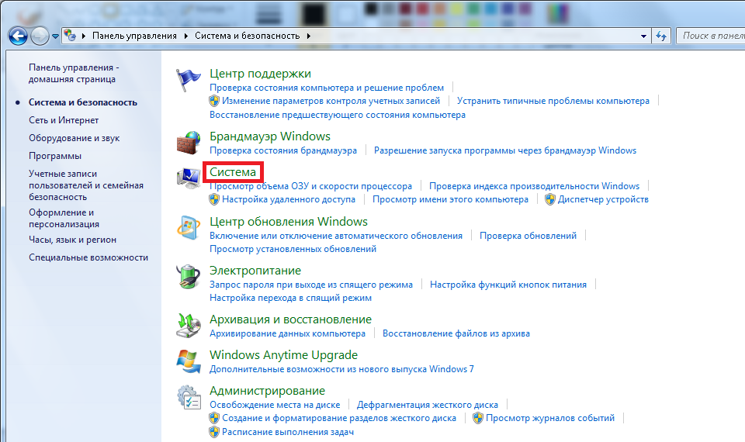Viewport: 745px width, 442px height.
Task: Open Изменение параметров контроля учетных записей
Action: pos(331,101)
